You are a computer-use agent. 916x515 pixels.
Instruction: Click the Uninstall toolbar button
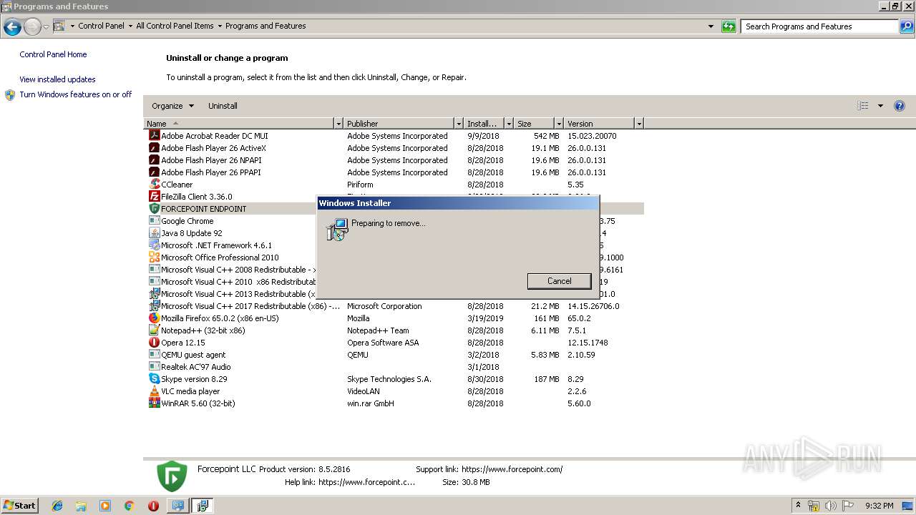click(223, 106)
